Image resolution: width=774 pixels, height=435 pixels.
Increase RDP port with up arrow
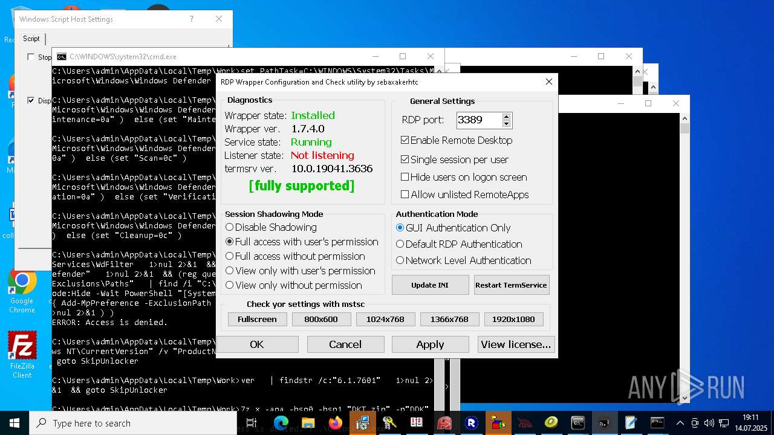pos(507,116)
